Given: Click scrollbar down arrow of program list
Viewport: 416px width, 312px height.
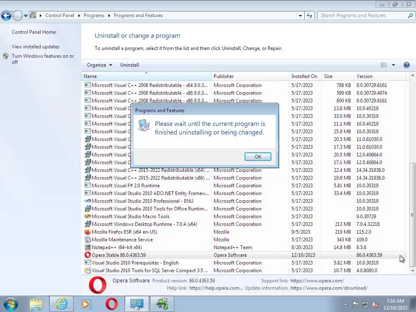Looking at the screenshot, I should click(412, 271).
